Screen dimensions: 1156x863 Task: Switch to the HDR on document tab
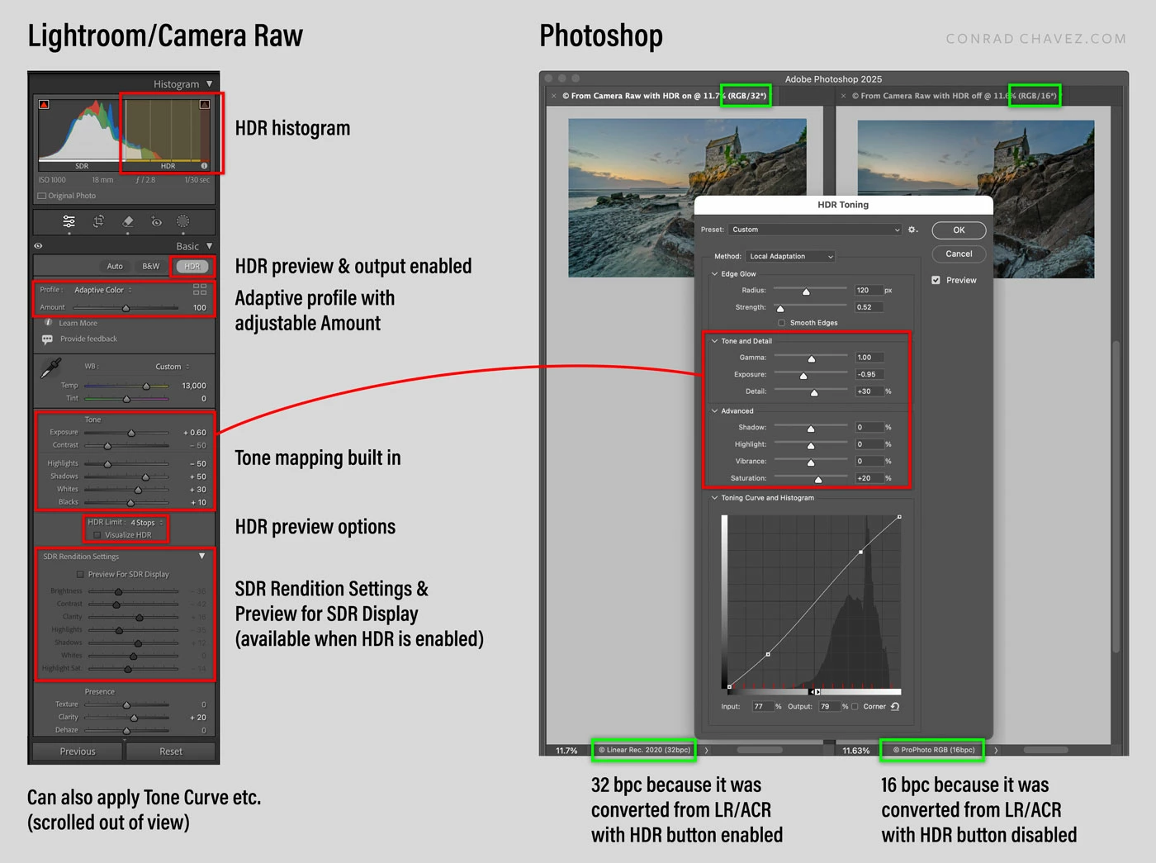pos(664,96)
